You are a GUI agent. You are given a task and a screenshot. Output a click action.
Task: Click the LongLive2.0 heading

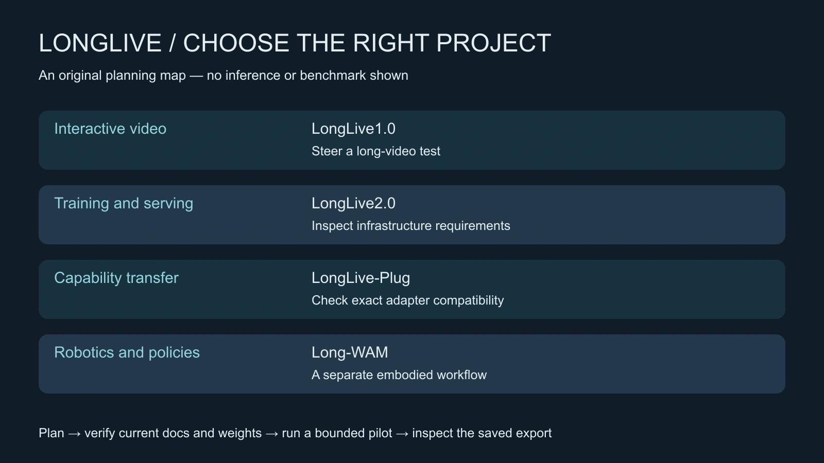(x=353, y=204)
